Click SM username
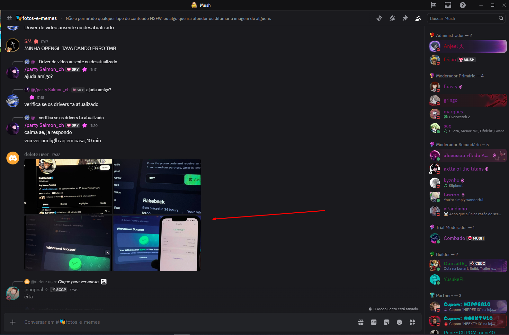Screen dimensions: 509x335 click(28, 41)
